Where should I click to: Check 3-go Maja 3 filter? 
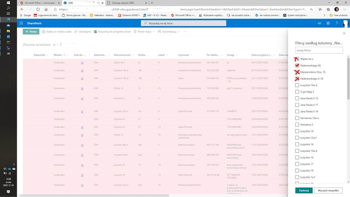tap(297, 92)
